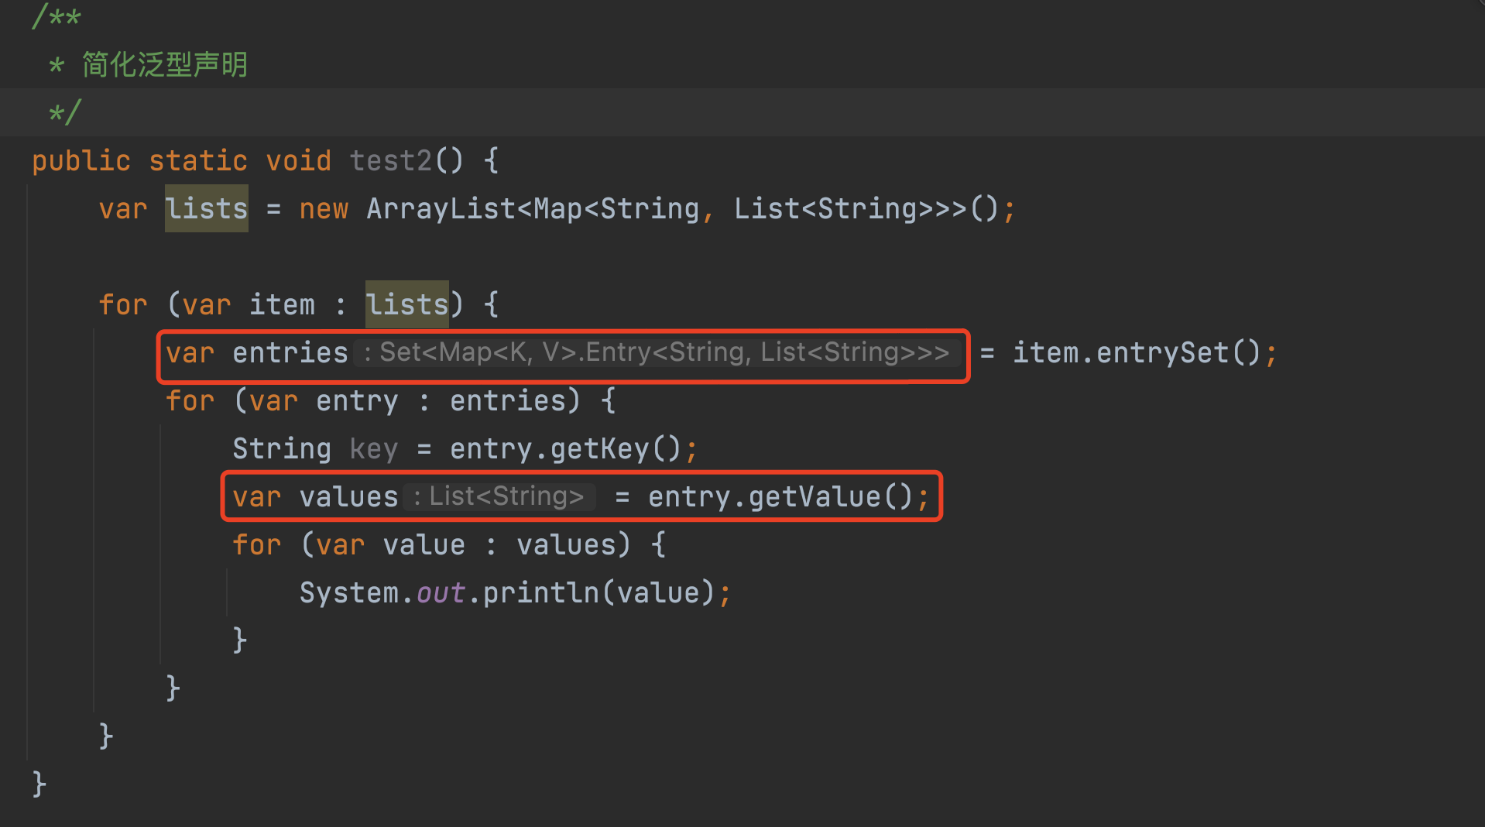Click the values variable declaration
This screenshot has height=827, width=1485.
coord(348,497)
